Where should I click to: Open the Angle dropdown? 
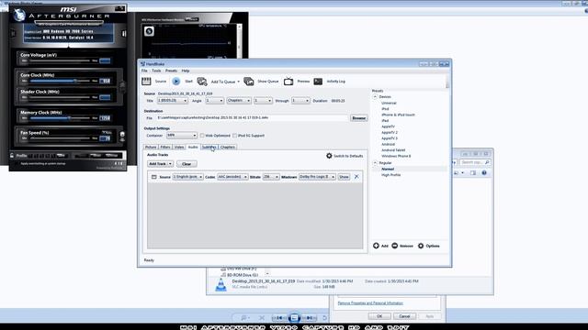click(x=214, y=101)
